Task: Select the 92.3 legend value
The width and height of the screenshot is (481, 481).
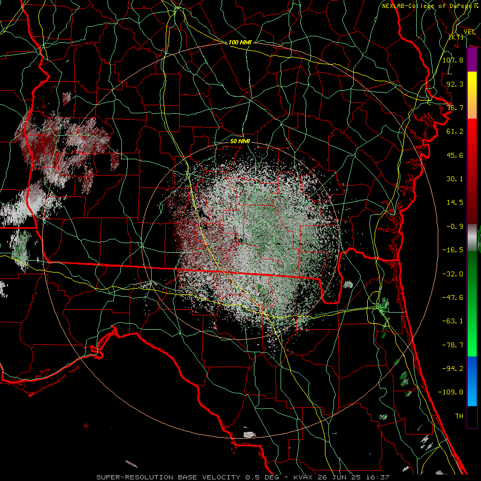Action: click(x=455, y=84)
